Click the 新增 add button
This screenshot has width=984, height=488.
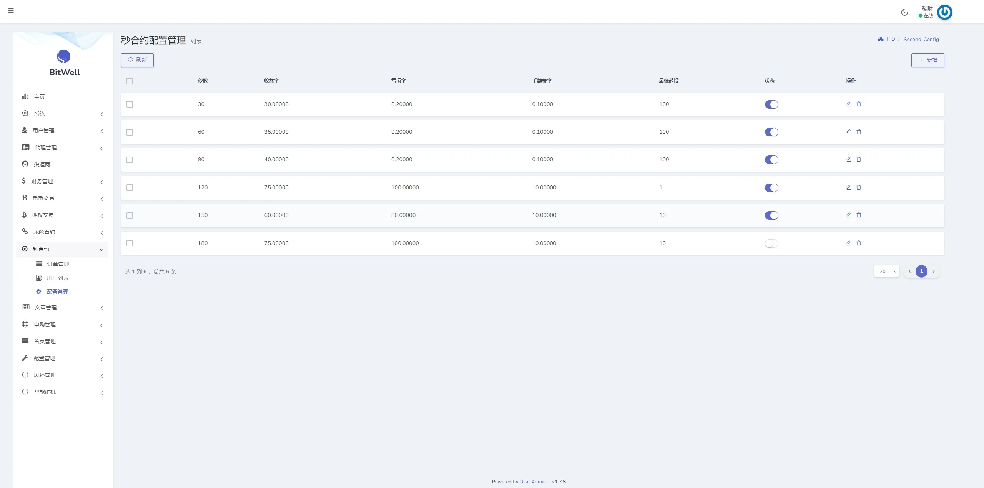pos(927,60)
